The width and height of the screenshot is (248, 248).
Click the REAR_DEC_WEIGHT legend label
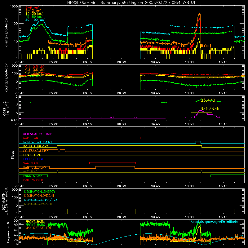(x=38, y=204)
